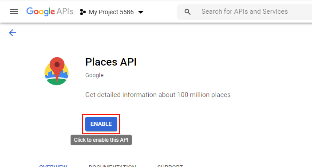Click the colorful Google wordmark in header

(x=40, y=12)
